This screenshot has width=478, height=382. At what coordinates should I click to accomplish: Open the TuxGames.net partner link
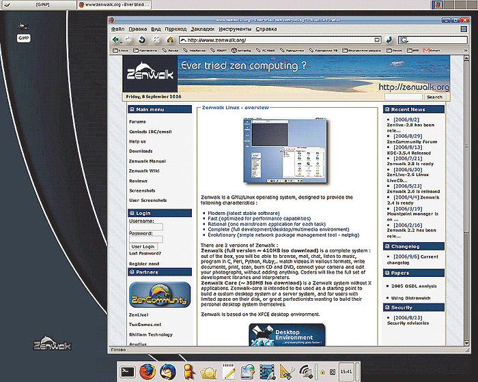(145, 325)
